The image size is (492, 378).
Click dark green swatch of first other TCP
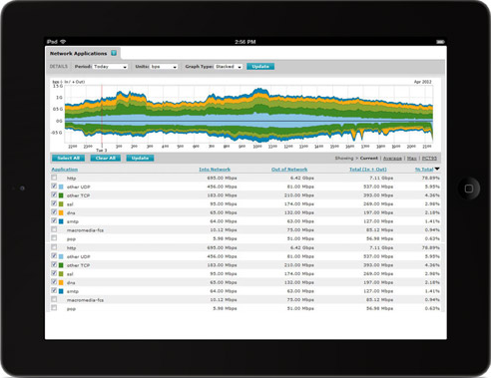[61, 195]
